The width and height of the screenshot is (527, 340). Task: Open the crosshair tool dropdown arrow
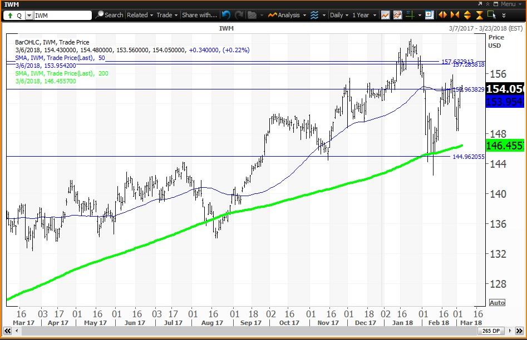[420, 16]
